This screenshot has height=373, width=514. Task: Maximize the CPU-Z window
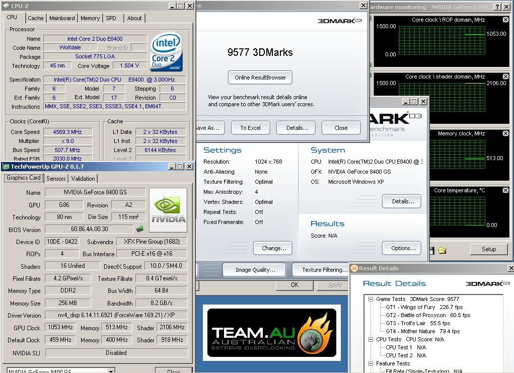point(181,6)
